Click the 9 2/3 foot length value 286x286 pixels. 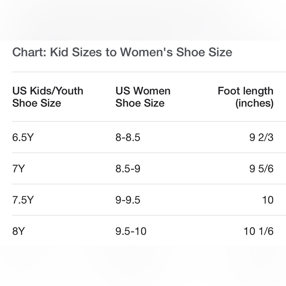[261, 138]
